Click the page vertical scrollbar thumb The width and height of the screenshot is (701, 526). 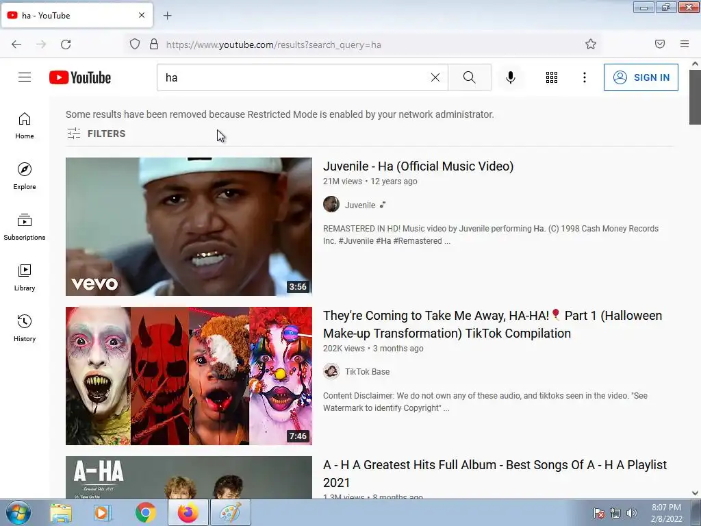(x=695, y=97)
